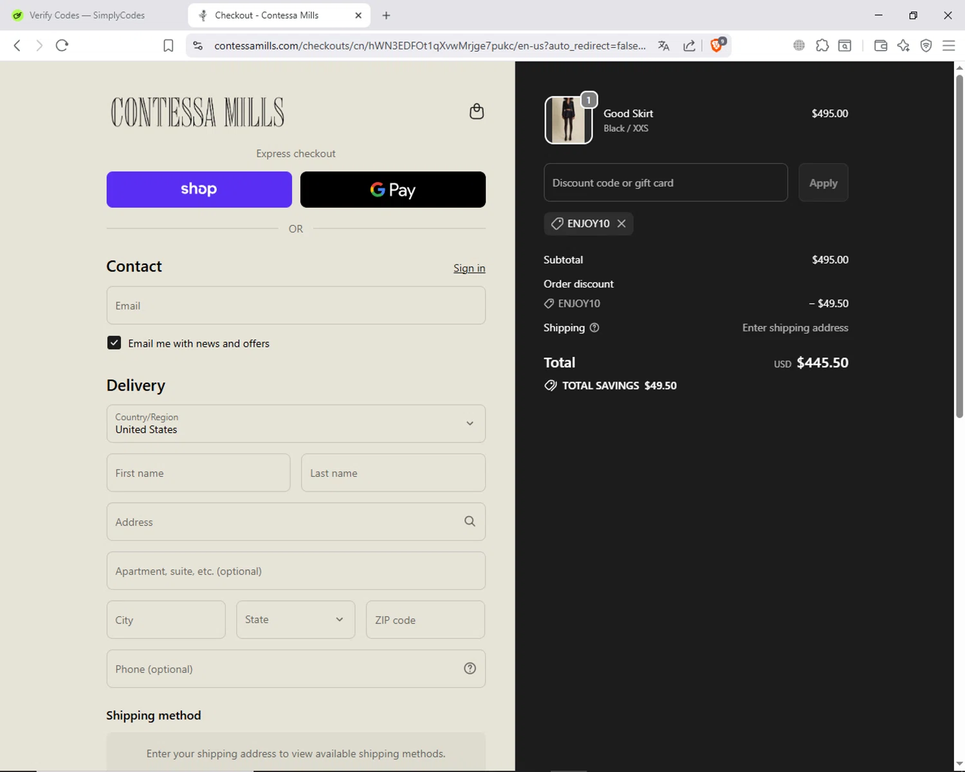Open the shopping bag cart icon

coord(476,111)
